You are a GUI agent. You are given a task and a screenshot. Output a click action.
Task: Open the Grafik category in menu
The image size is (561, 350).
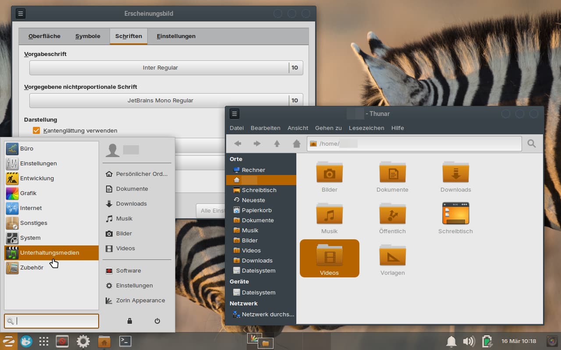point(28,193)
